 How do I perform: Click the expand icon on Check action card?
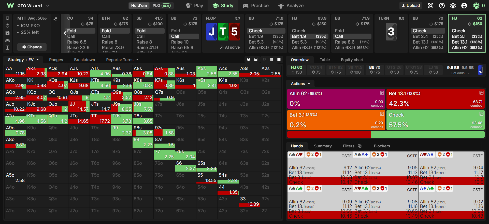[481, 114]
